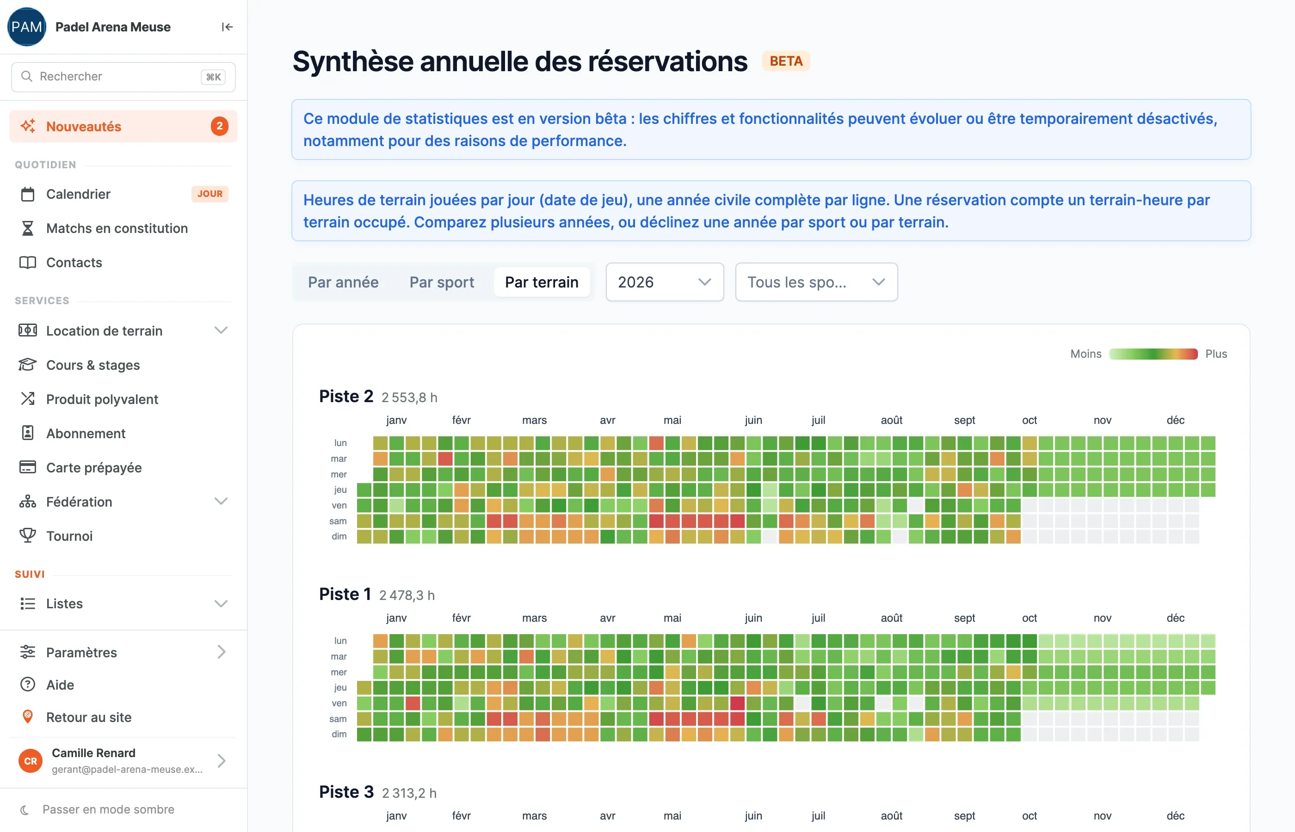This screenshot has width=1295, height=832.
Task: Open Nouveautés with 2 notifications badge
Action: click(x=123, y=127)
